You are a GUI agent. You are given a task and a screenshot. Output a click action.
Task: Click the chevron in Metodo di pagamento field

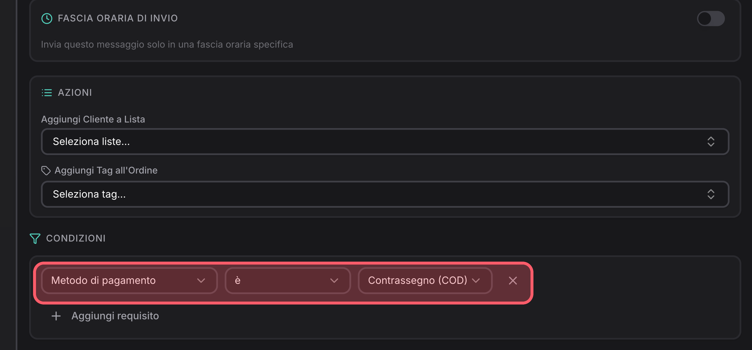click(x=201, y=281)
